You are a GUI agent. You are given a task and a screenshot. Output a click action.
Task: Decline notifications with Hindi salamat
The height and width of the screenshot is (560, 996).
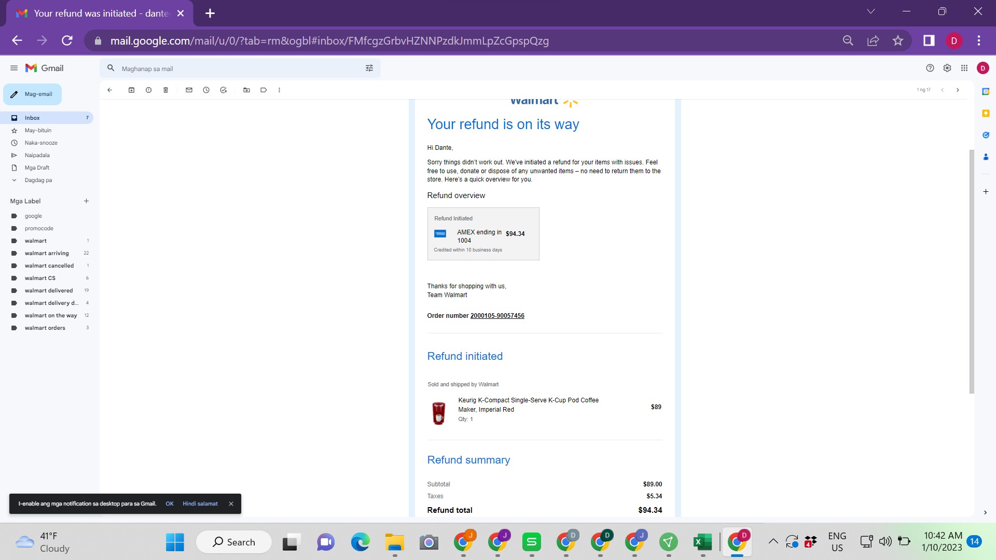200,504
